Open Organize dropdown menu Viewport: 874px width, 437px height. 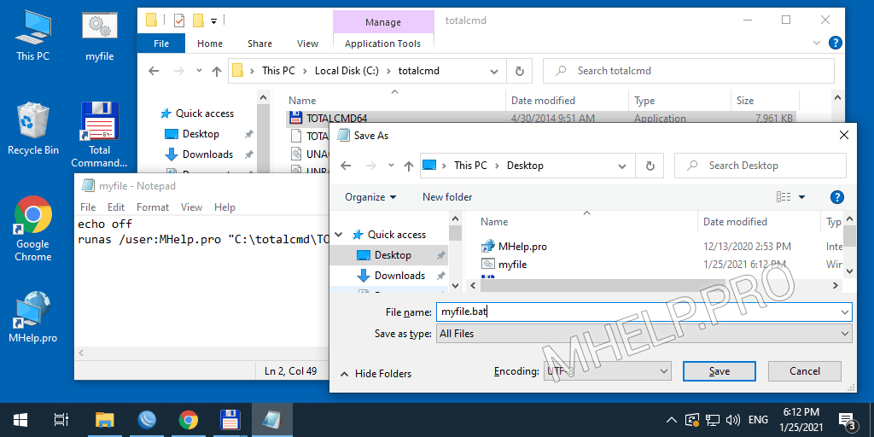click(x=370, y=197)
